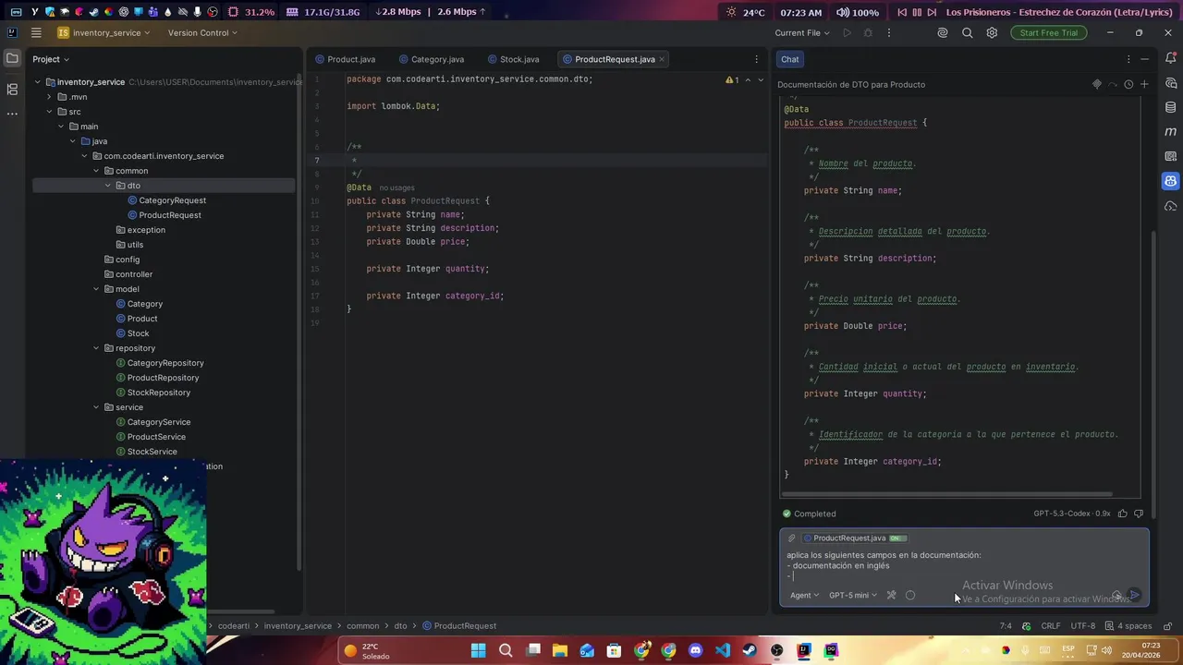Click the AI swirl icon in the top toolbar
The width and height of the screenshot is (1183, 665).
coord(943,32)
